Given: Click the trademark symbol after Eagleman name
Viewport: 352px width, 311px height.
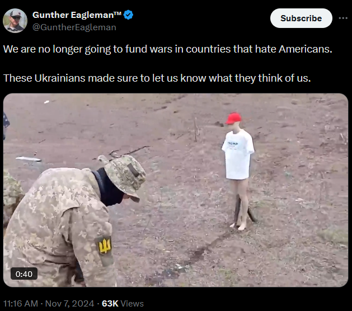Looking at the screenshot, I should [118, 13].
